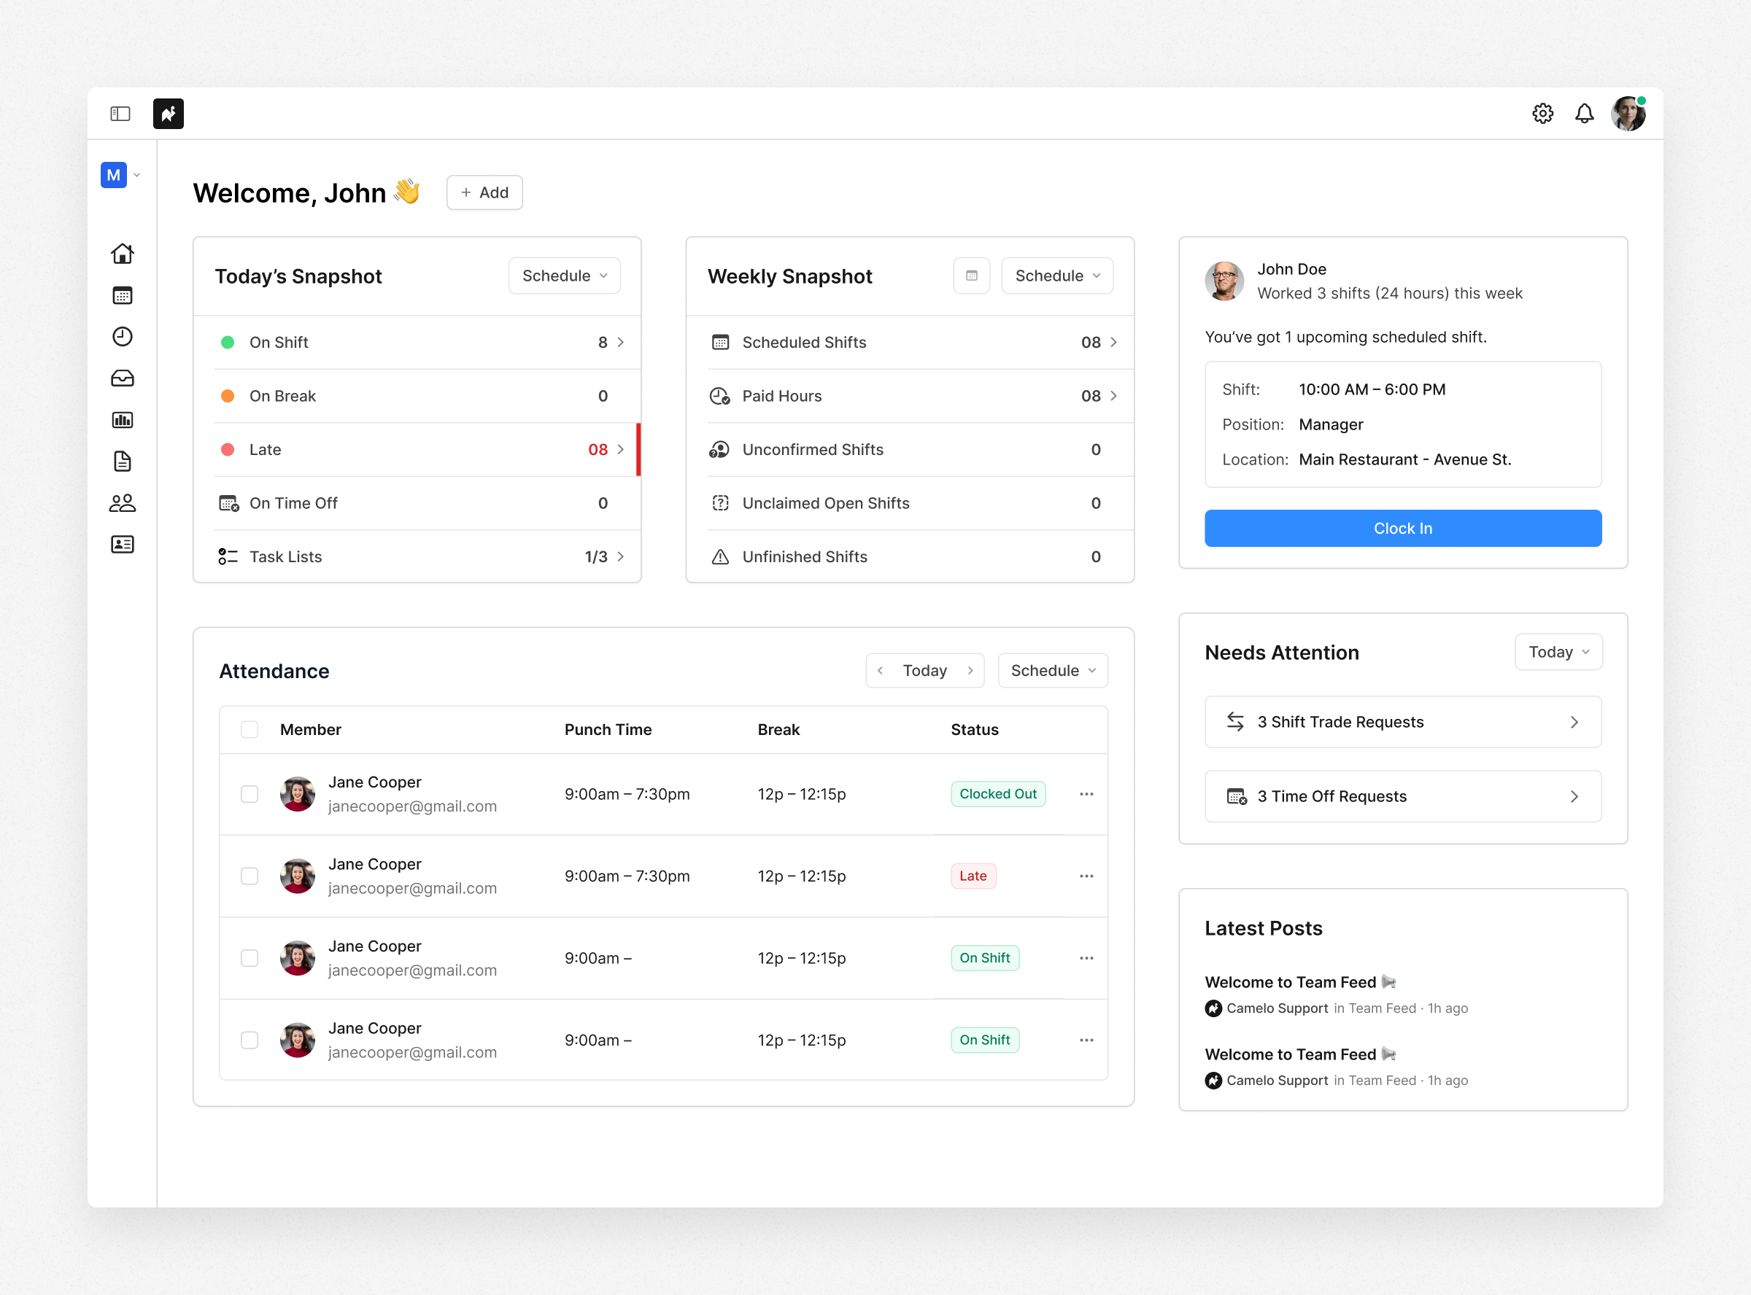Image resolution: width=1751 pixels, height=1295 pixels.
Task: Toggle the sidebar panel icon
Action: tap(120, 114)
